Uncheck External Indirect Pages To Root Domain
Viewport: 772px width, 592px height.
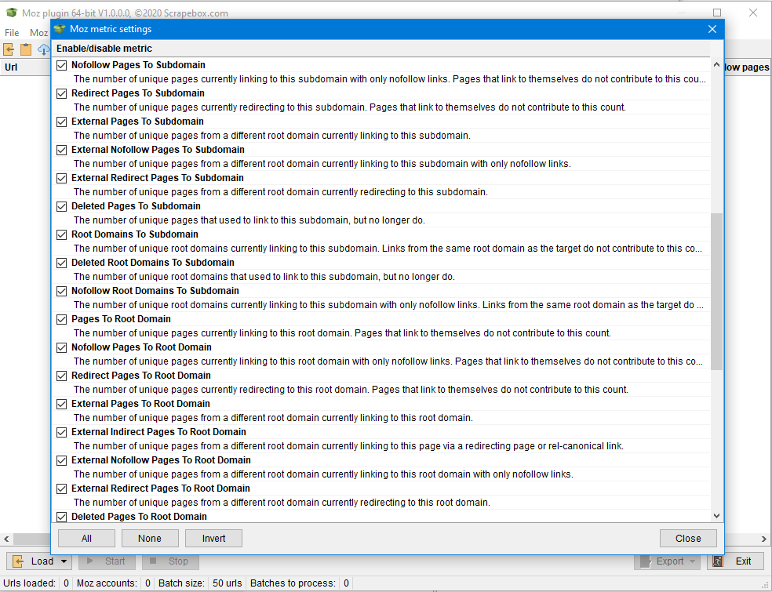61,432
